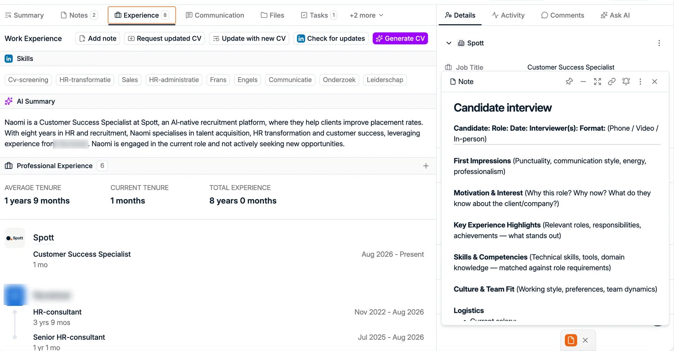Switch to the Communication tab
This screenshot has height=351, width=674.
(x=215, y=15)
